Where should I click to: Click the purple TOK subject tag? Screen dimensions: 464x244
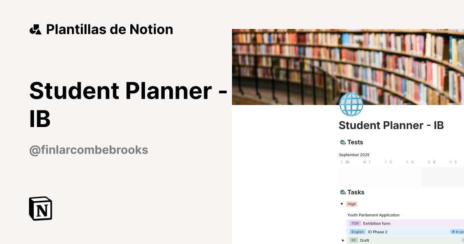click(x=355, y=223)
